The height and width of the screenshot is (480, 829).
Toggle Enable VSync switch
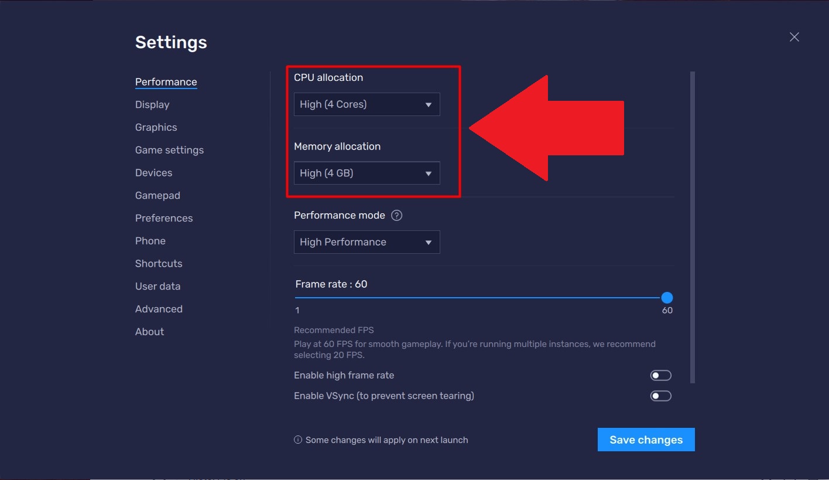[660, 396]
